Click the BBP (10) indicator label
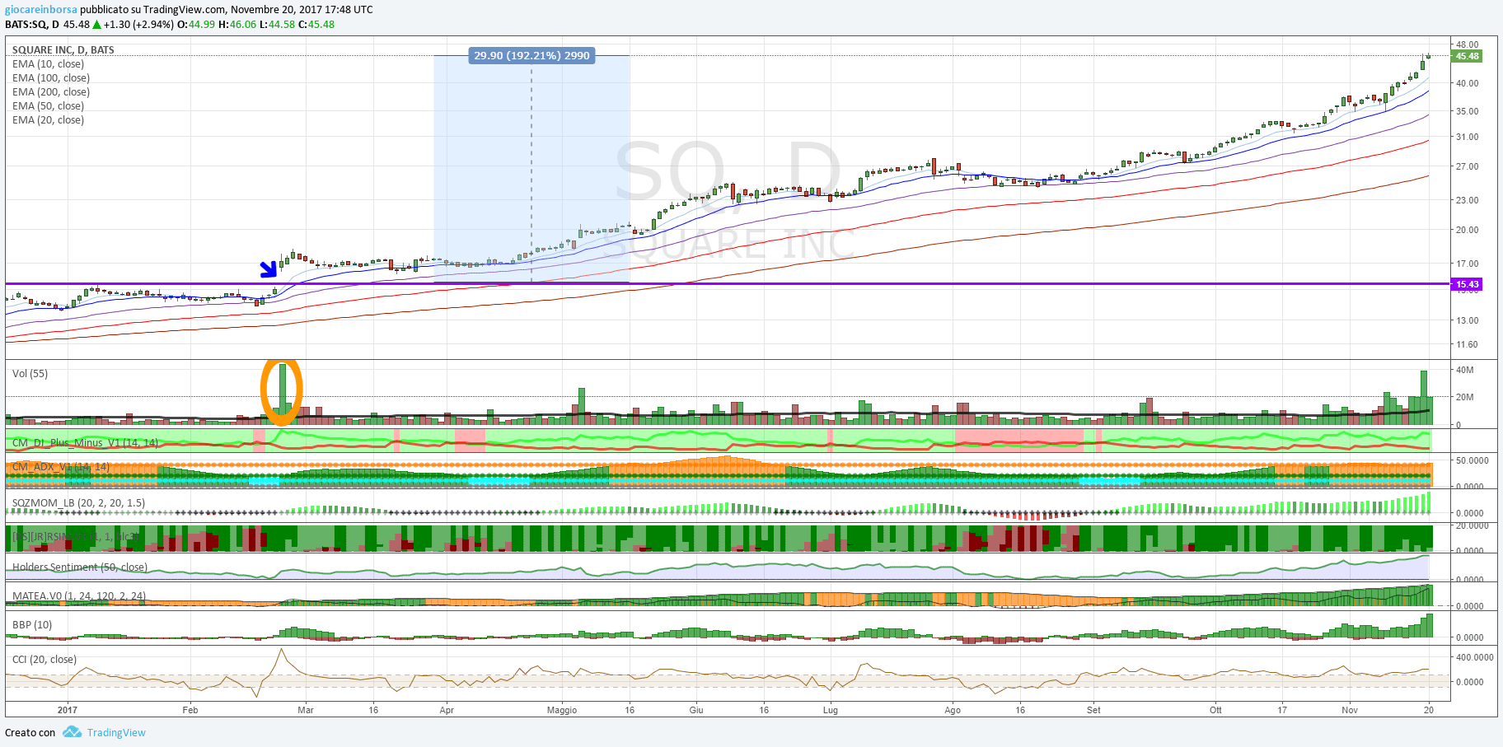This screenshot has height=747, width=1503. 32,625
